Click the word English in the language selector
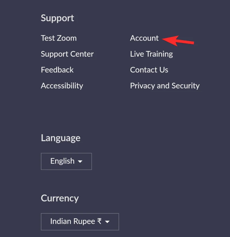The image size is (230, 237). pos(62,161)
